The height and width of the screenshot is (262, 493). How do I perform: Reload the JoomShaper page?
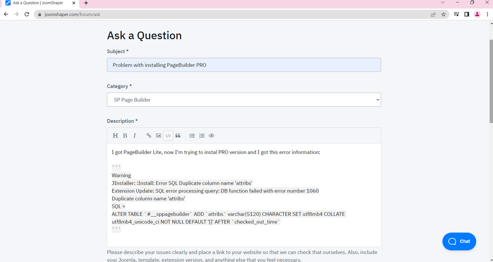(x=27, y=14)
